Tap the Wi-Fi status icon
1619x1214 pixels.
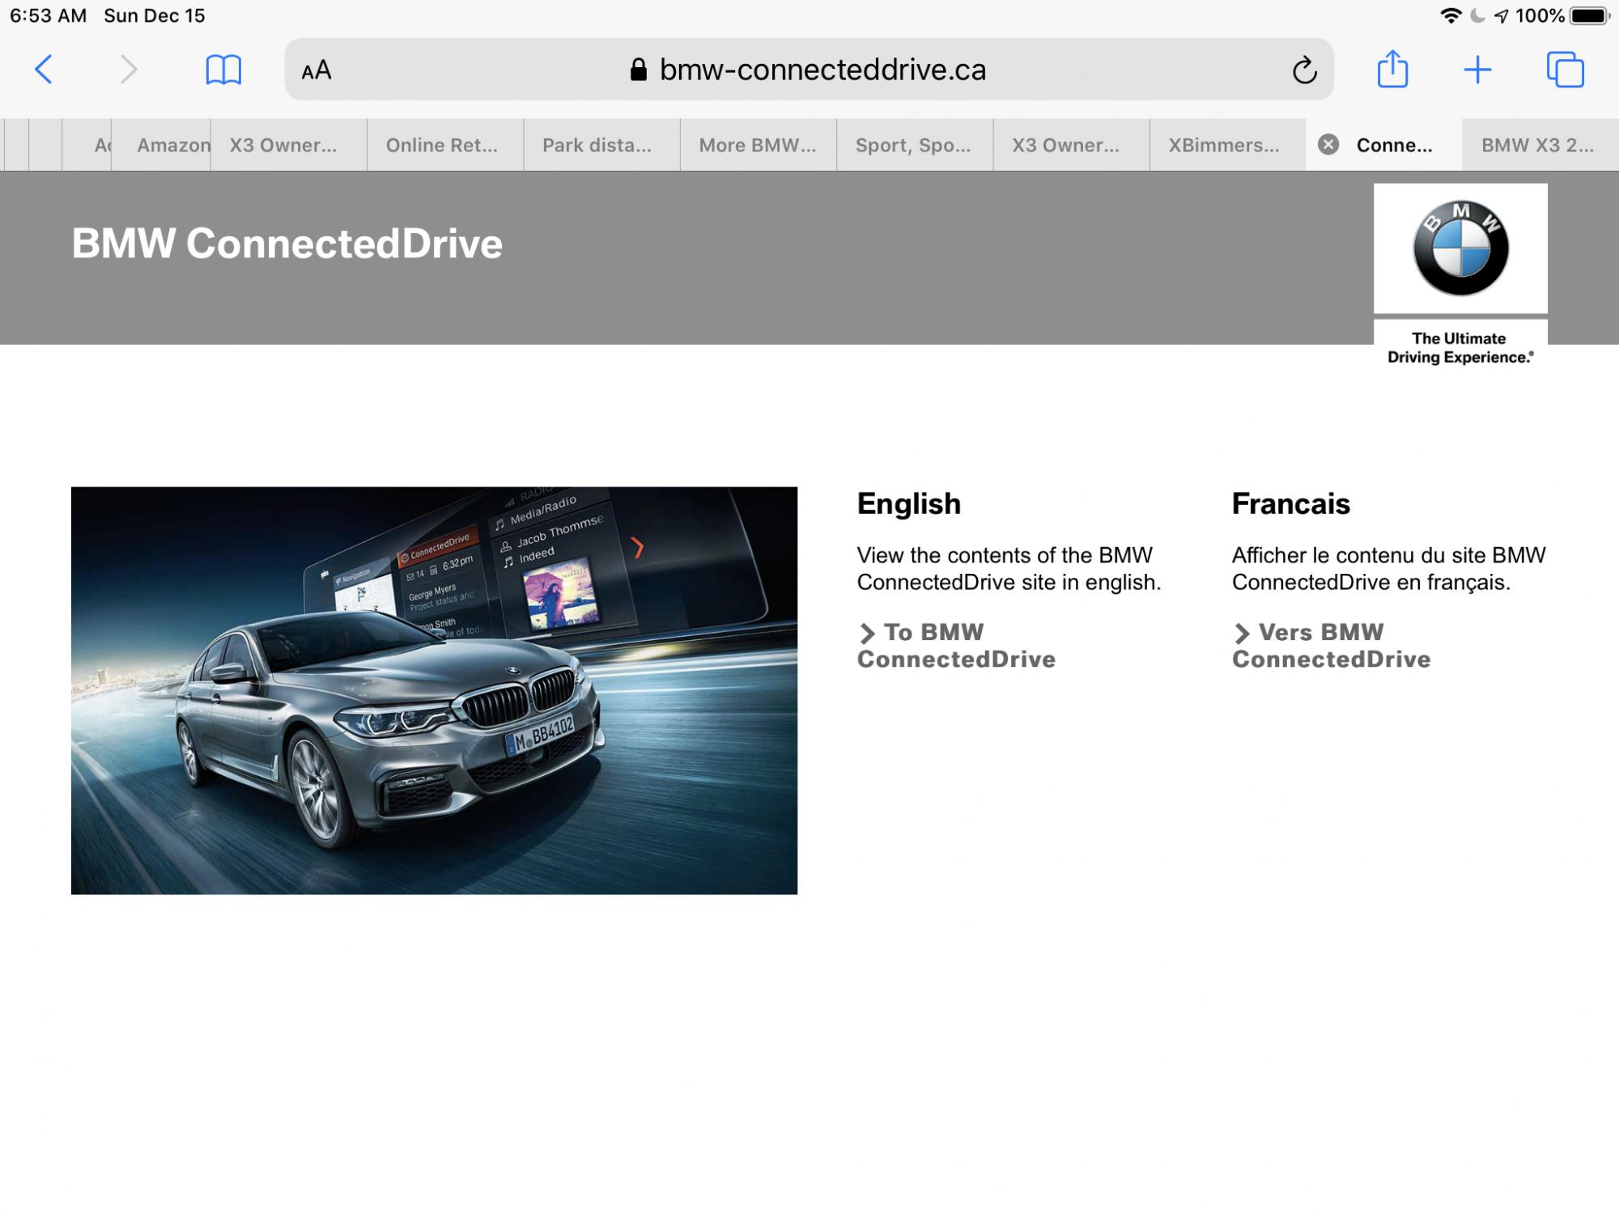point(1451,16)
